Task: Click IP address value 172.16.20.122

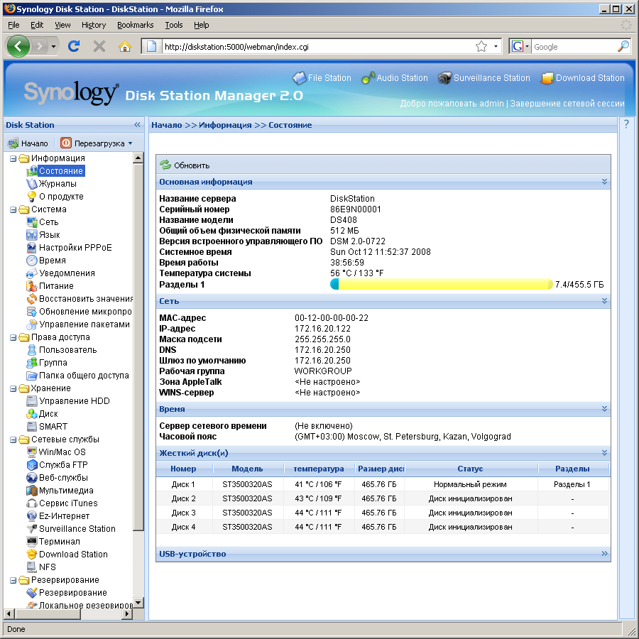Action: (322, 329)
